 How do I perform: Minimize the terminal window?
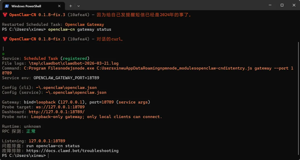tap(270, 5)
